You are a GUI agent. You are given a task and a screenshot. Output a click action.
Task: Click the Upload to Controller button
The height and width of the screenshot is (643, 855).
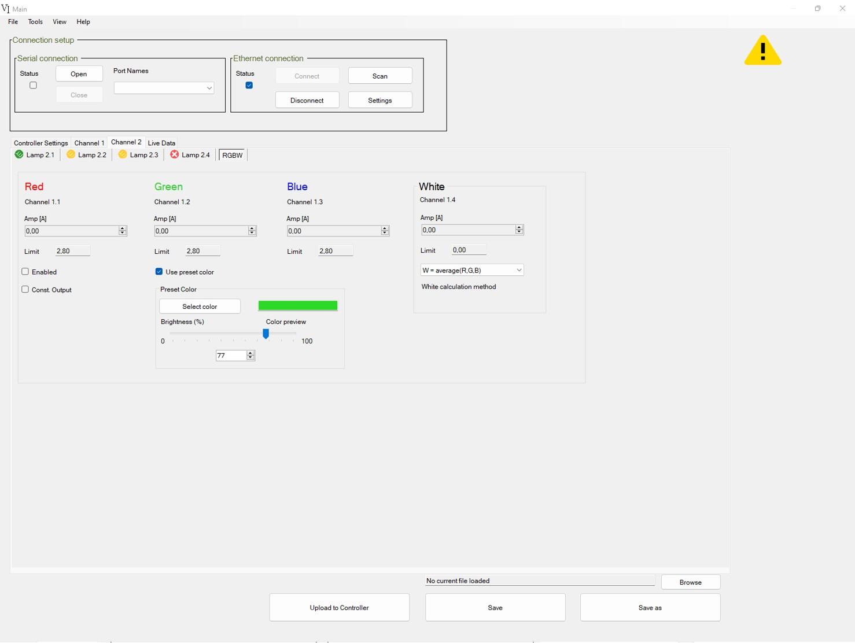(340, 608)
